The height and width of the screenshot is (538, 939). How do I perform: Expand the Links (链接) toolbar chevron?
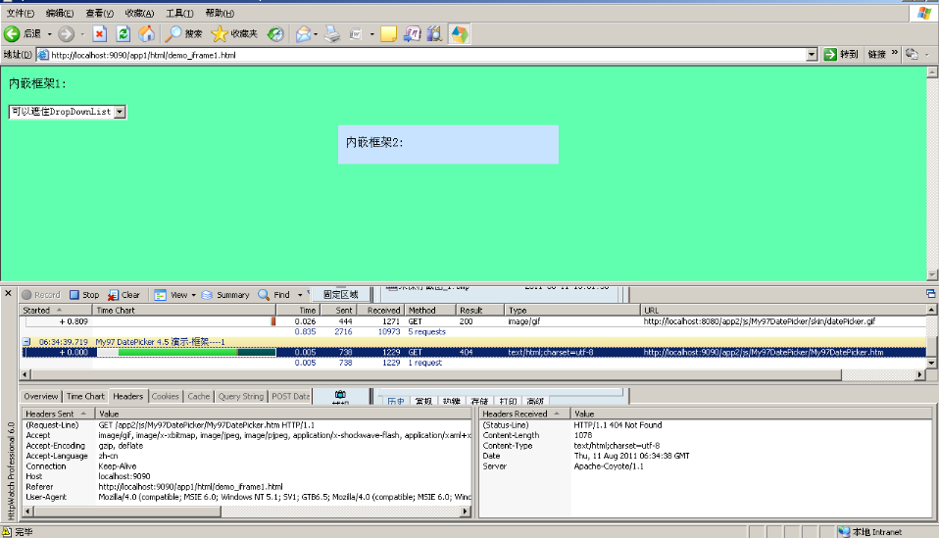pos(895,53)
